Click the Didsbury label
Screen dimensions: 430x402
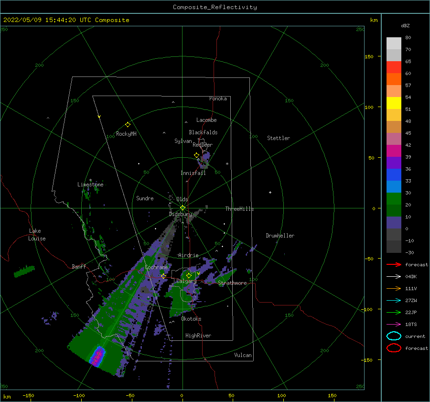click(180, 214)
